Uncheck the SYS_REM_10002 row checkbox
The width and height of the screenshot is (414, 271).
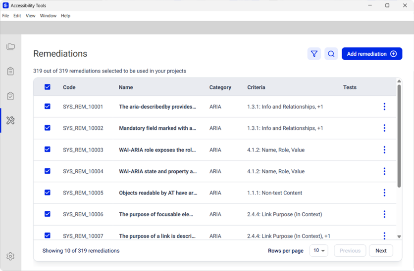coord(48,128)
